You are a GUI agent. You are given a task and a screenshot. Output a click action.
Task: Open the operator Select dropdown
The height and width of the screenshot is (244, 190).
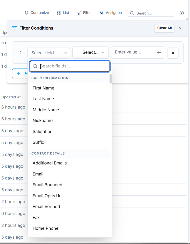pyautogui.click(x=90, y=52)
